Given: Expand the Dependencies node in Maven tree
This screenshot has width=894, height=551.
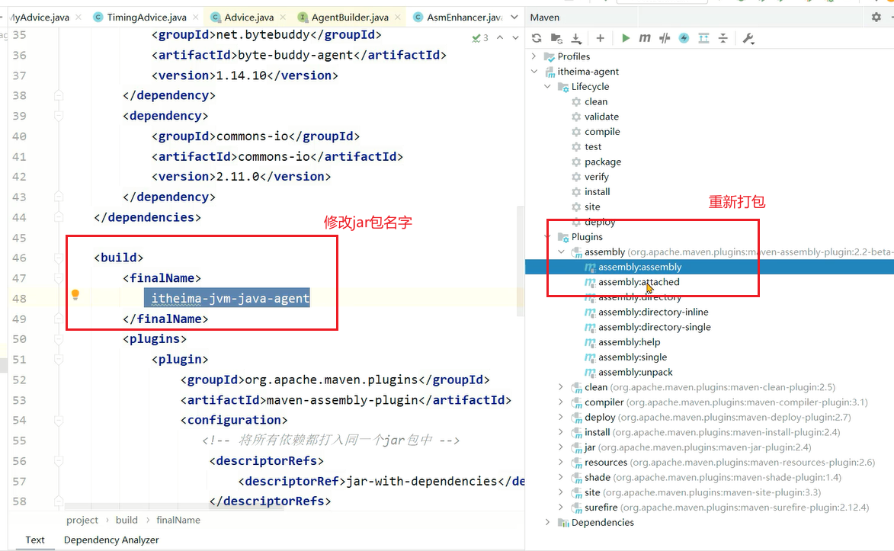Looking at the screenshot, I should [x=548, y=523].
